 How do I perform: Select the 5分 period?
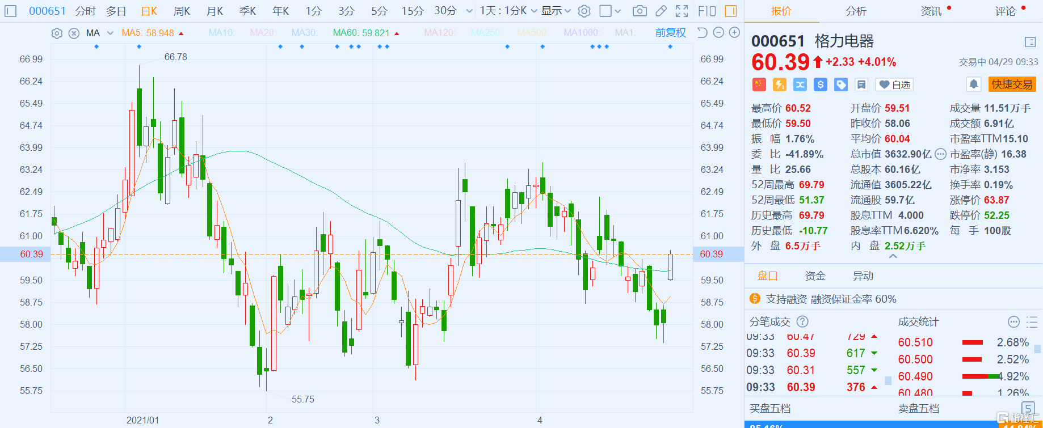tap(379, 11)
